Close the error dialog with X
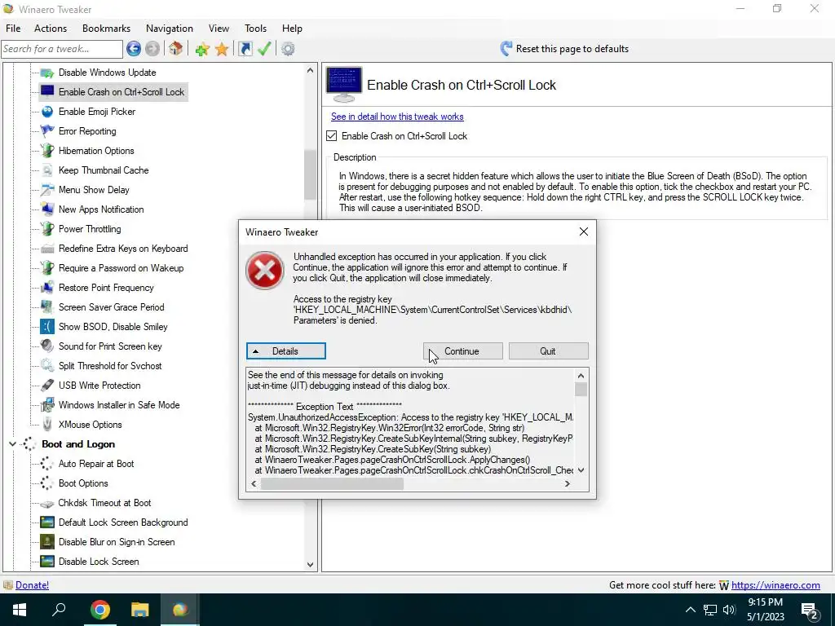This screenshot has width=835, height=626. click(584, 231)
